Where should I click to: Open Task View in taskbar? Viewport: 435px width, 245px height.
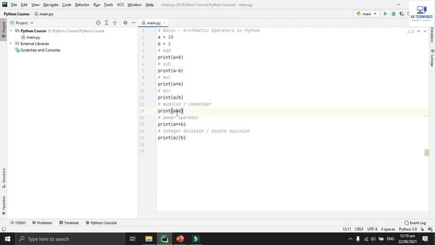133,239
